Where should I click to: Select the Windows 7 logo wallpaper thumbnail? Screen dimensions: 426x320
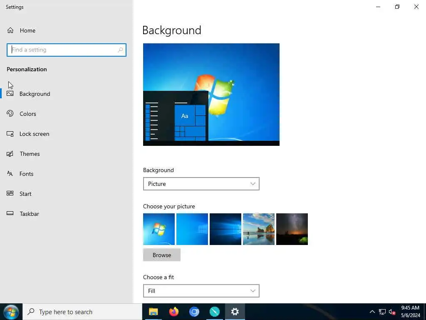coord(159,229)
